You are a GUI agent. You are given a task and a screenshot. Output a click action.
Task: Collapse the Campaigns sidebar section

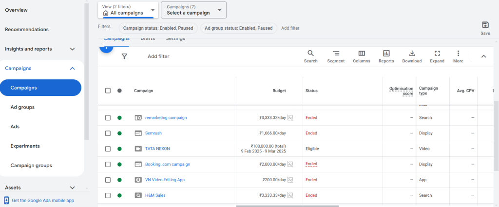point(72,68)
